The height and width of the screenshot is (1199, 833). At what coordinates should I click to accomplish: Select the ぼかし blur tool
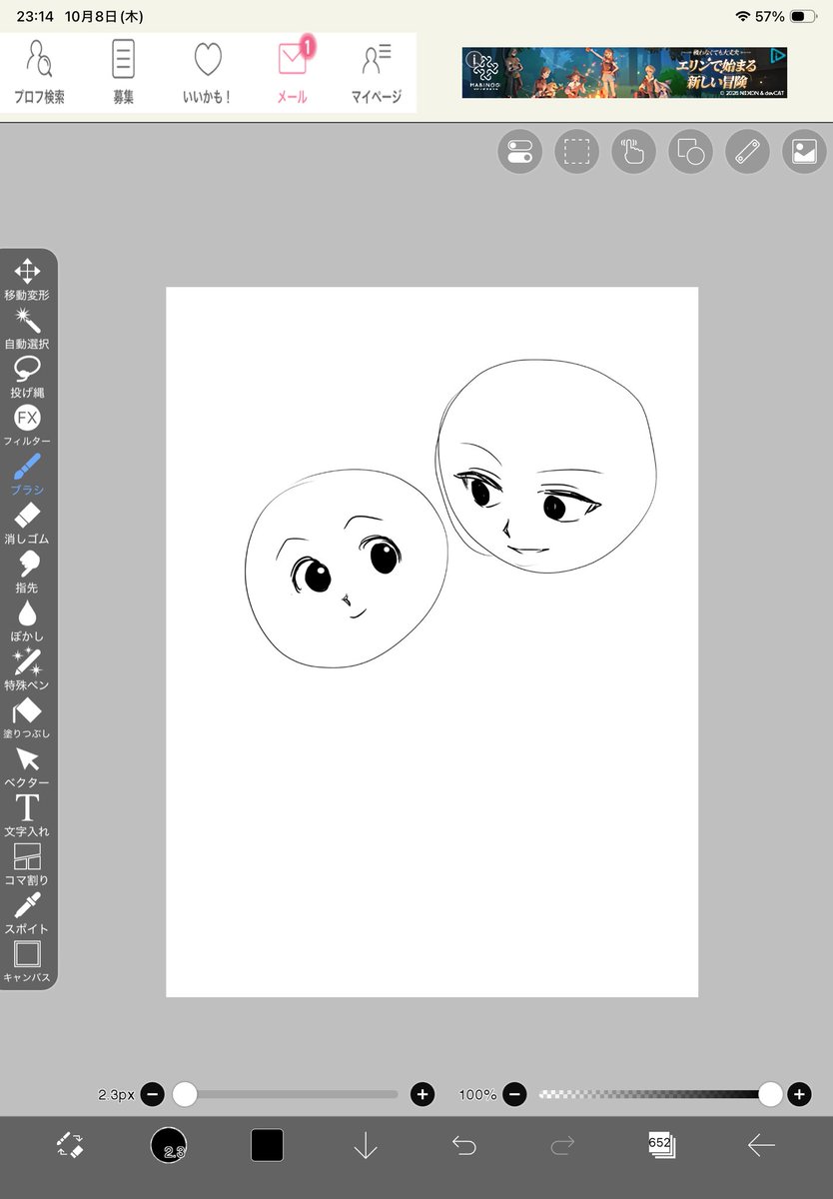pyautogui.click(x=27, y=619)
